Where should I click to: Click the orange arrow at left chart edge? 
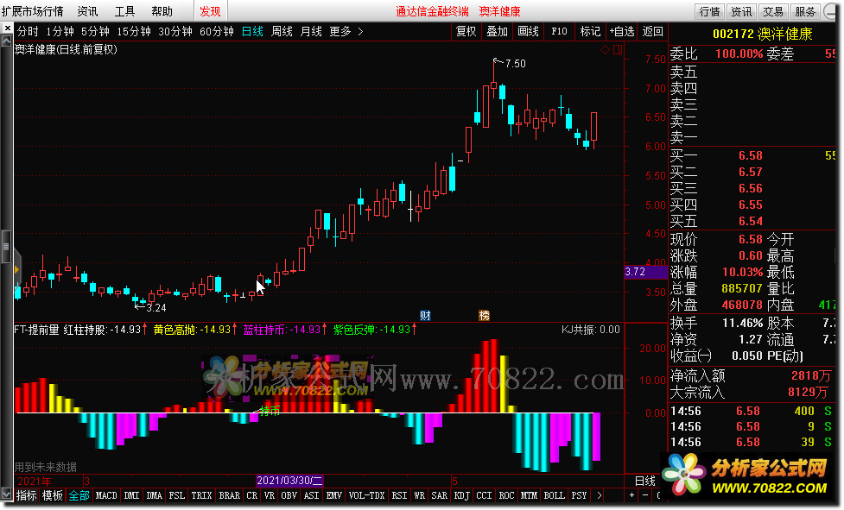coord(16,269)
